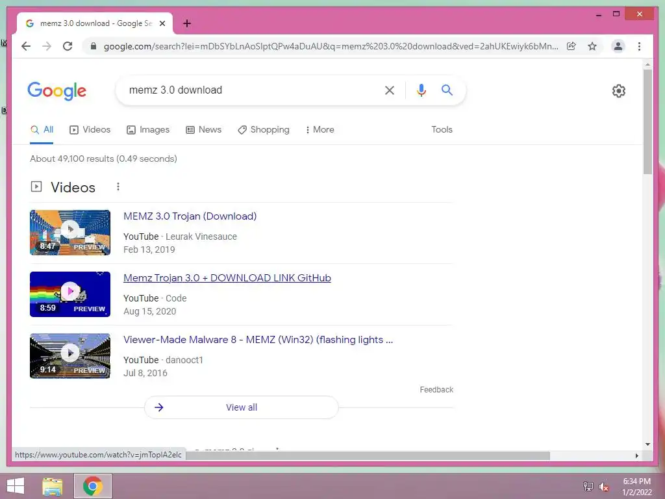Open File Explorer from the taskbar
Image resolution: width=665 pixels, height=499 pixels.
[53, 486]
